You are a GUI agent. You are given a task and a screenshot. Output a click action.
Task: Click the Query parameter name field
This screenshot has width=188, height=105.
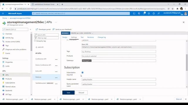(x=119, y=84)
